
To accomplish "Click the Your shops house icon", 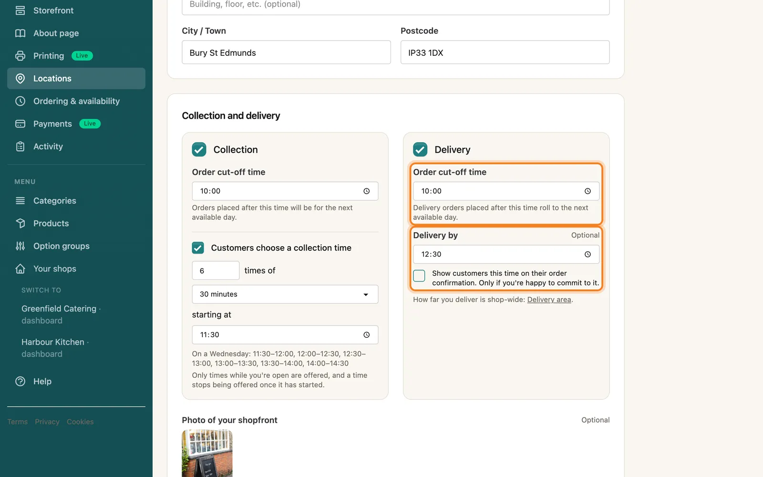I will coord(20,269).
